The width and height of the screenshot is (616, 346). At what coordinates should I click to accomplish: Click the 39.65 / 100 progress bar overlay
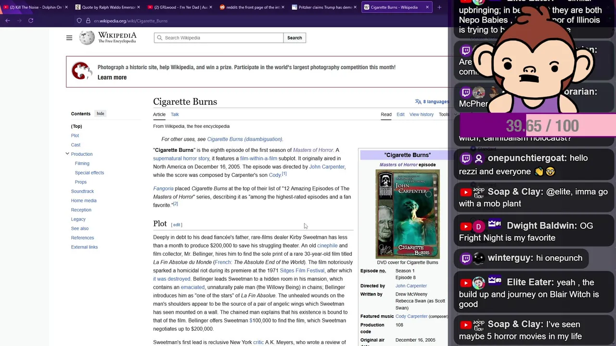point(538,126)
